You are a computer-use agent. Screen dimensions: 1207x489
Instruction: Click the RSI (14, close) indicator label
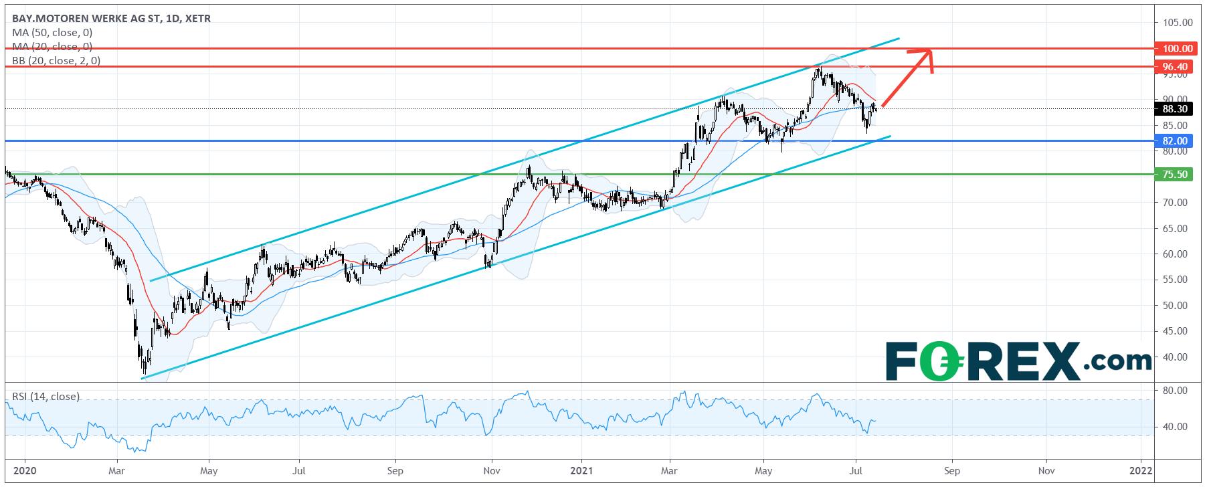pos(45,397)
